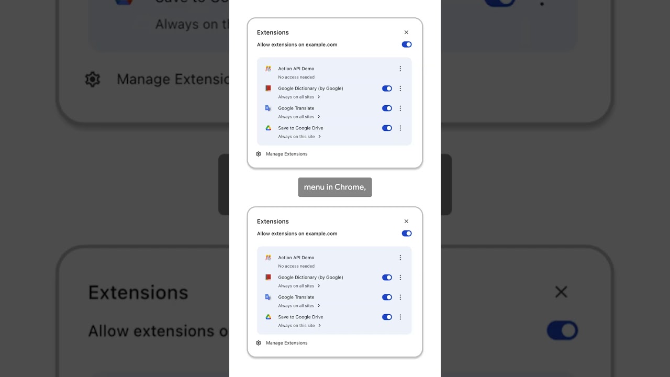Expand Google Translate's 'Always on all sites' in lower panel

point(299,306)
